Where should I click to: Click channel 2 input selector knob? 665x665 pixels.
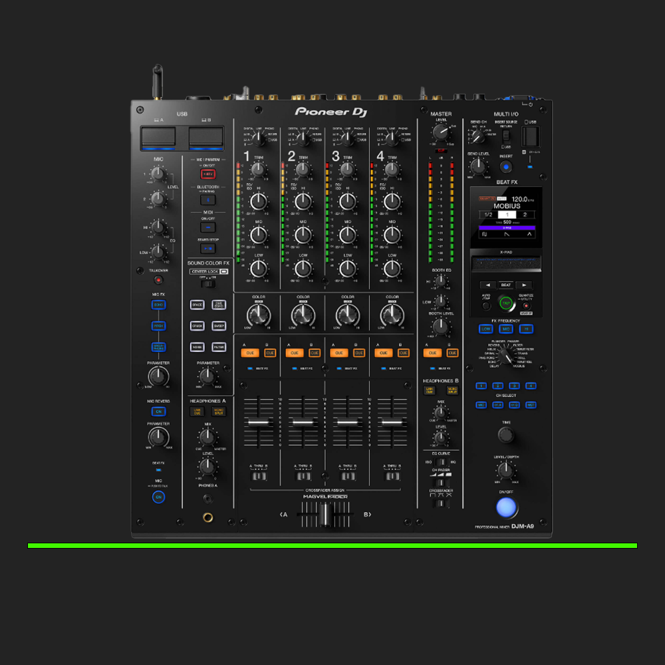click(303, 138)
